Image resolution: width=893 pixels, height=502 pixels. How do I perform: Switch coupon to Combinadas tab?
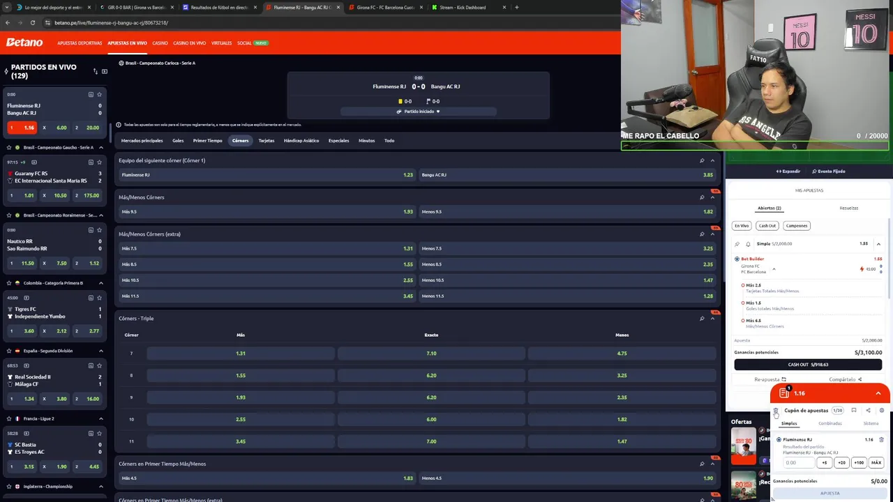click(x=830, y=423)
